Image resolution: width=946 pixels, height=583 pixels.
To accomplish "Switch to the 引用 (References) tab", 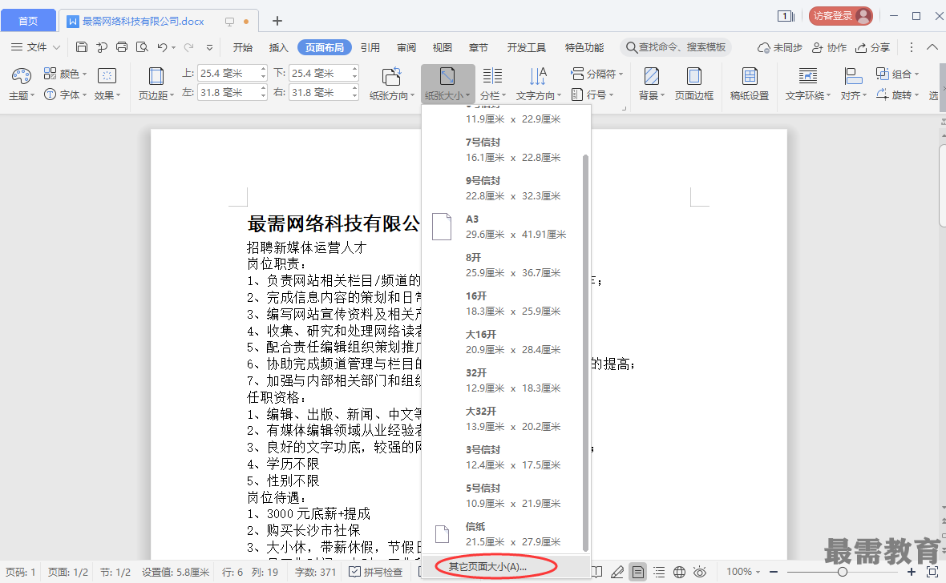I will tap(370, 47).
